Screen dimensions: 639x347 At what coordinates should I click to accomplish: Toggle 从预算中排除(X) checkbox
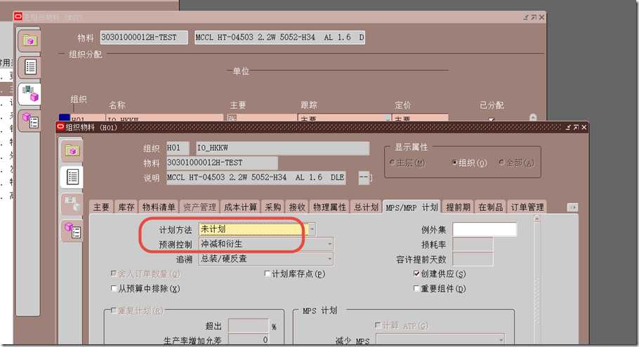[x=114, y=288]
